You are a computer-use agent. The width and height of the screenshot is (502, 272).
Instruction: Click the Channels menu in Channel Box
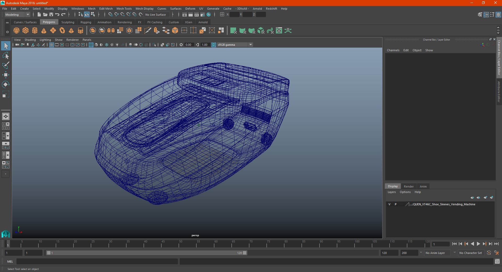(x=393, y=50)
